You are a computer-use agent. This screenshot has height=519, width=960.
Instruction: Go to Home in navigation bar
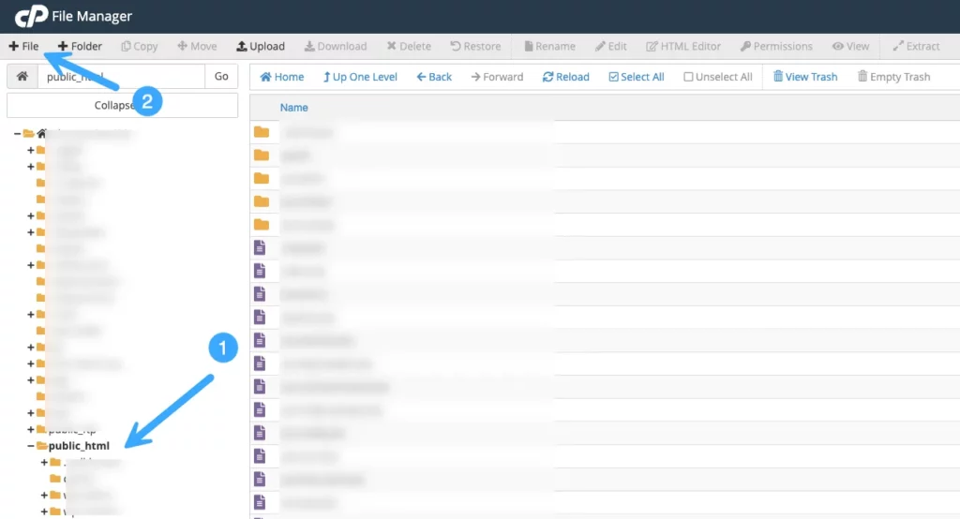coord(282,77)
